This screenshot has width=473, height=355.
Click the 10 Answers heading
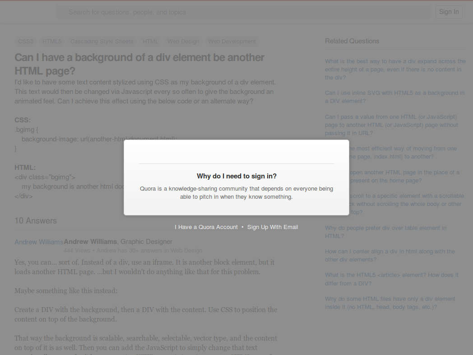[36, 221]
